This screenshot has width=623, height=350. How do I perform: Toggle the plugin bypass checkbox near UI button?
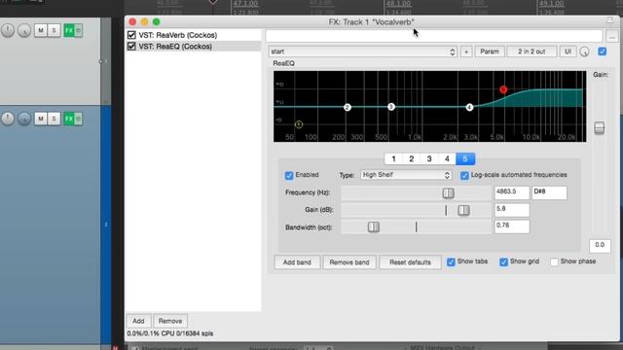point(603,52)
